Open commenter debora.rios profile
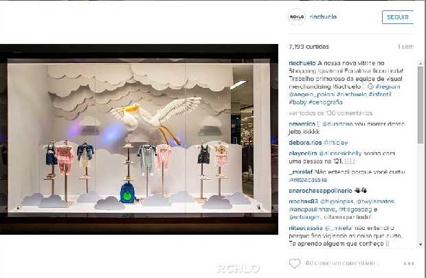Screen dimensions: 426x278 click(305, 143)
